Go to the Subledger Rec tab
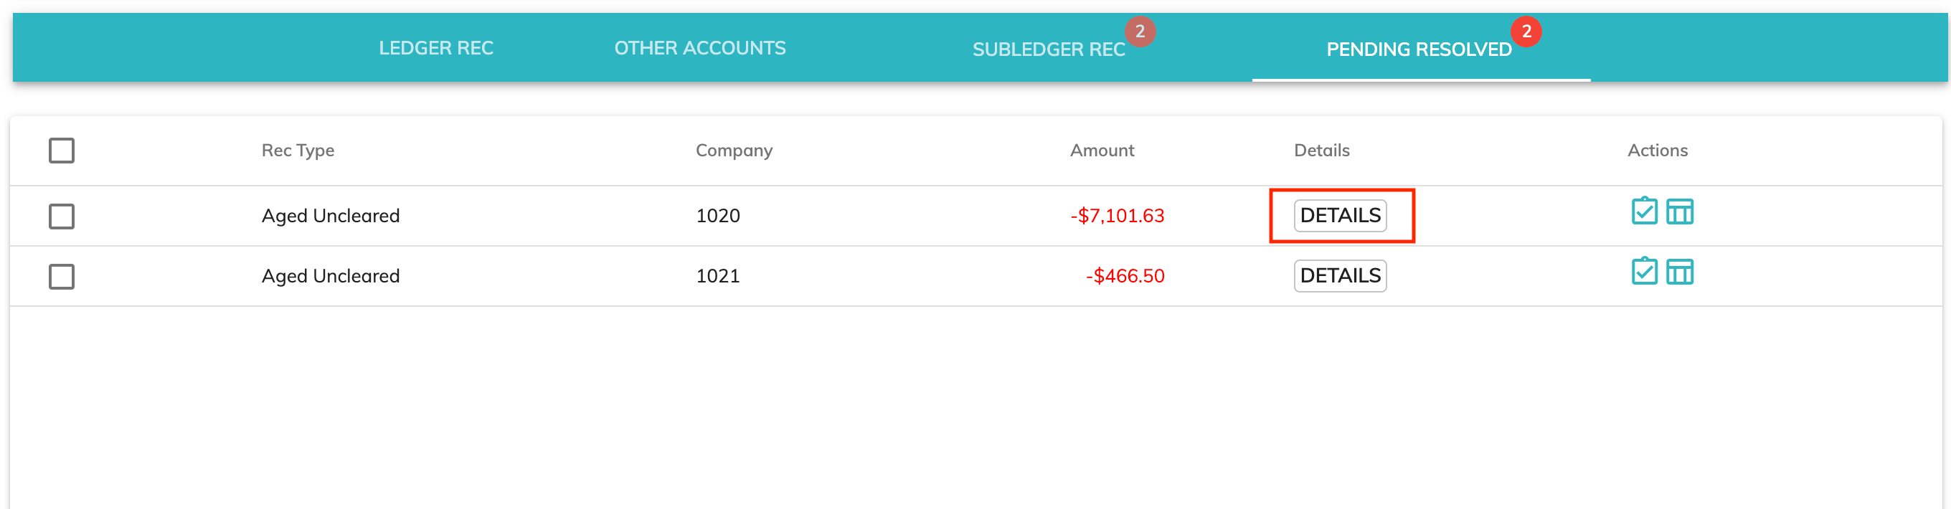Screen dimensions: 1951x509 [x=1048, y=50]
